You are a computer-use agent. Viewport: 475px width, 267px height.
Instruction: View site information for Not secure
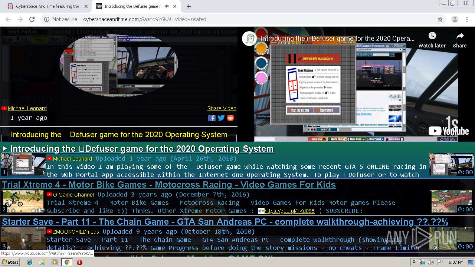point(60,19)
